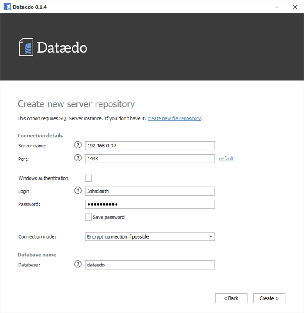Click the help icon next to Server name

[78, 146]
